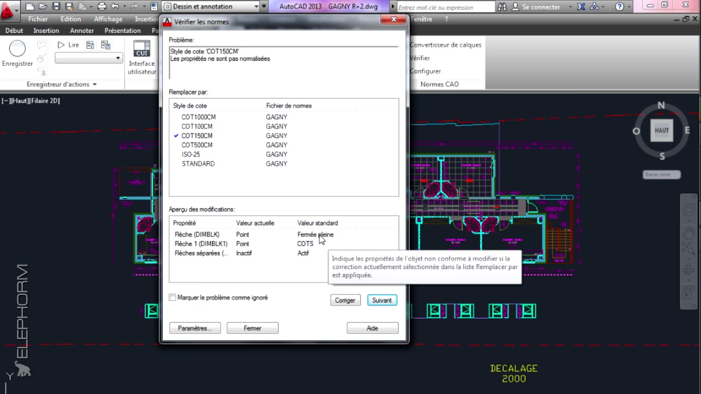The image size is (701, 394).
Task: Click the search keyword input field
Action: 445,7
